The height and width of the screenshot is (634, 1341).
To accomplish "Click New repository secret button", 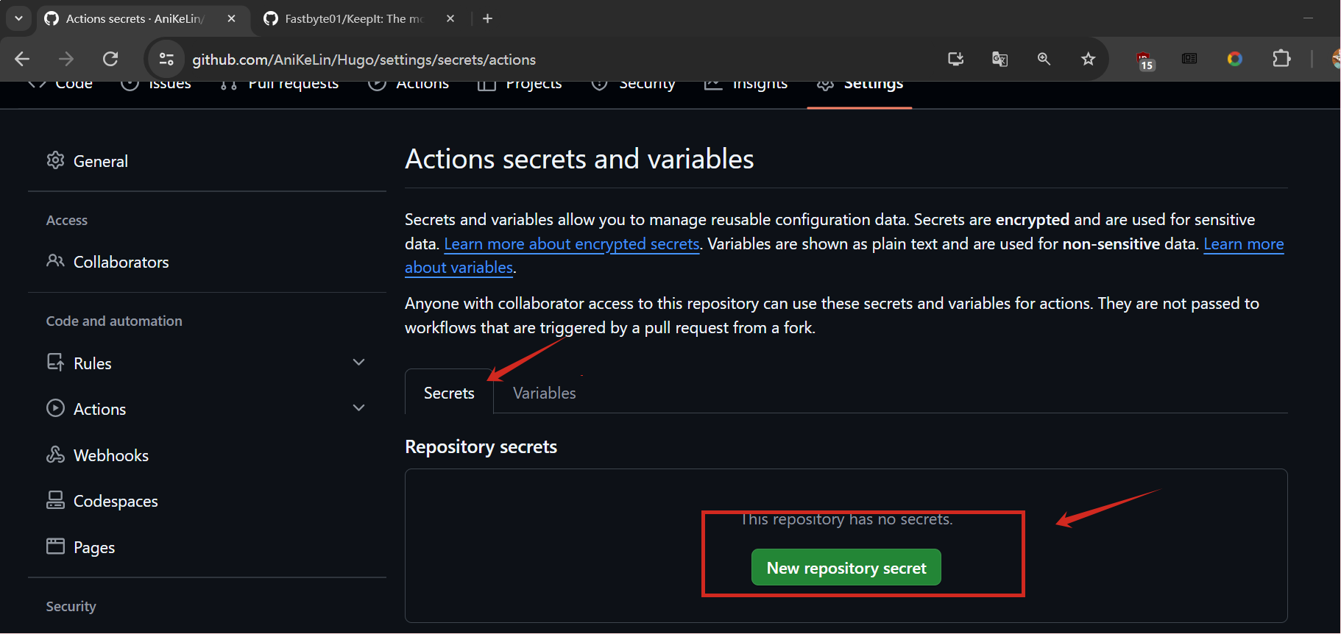I will click(846, 568).
